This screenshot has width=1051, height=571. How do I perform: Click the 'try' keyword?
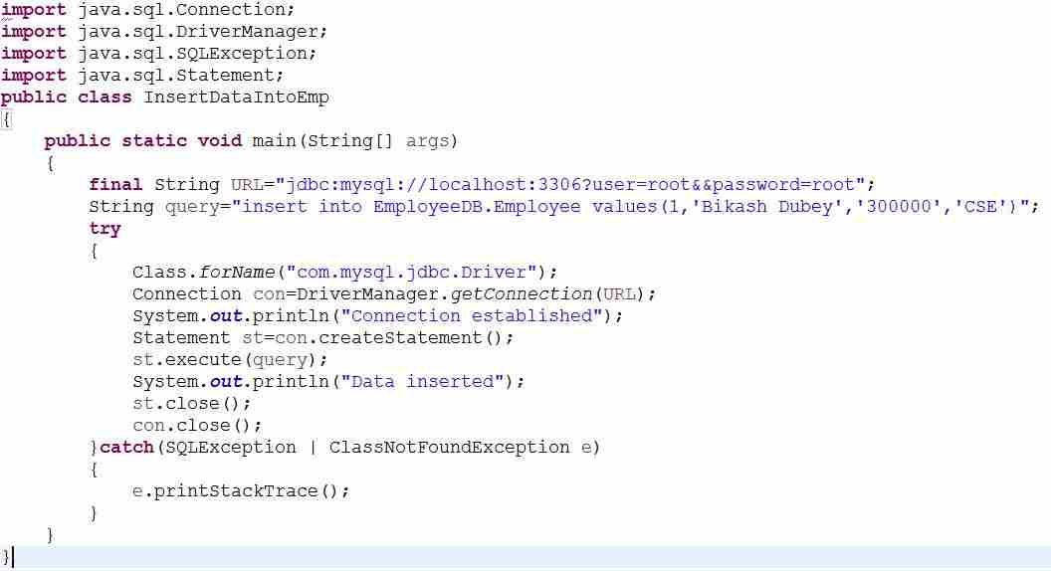tap(105, 229)
